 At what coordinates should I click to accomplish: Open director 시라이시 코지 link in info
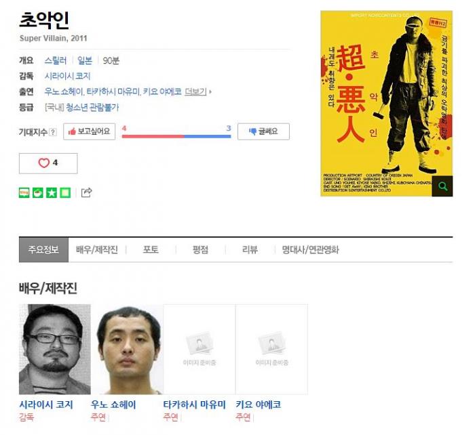pyautogui.click(x=68, y=77)
